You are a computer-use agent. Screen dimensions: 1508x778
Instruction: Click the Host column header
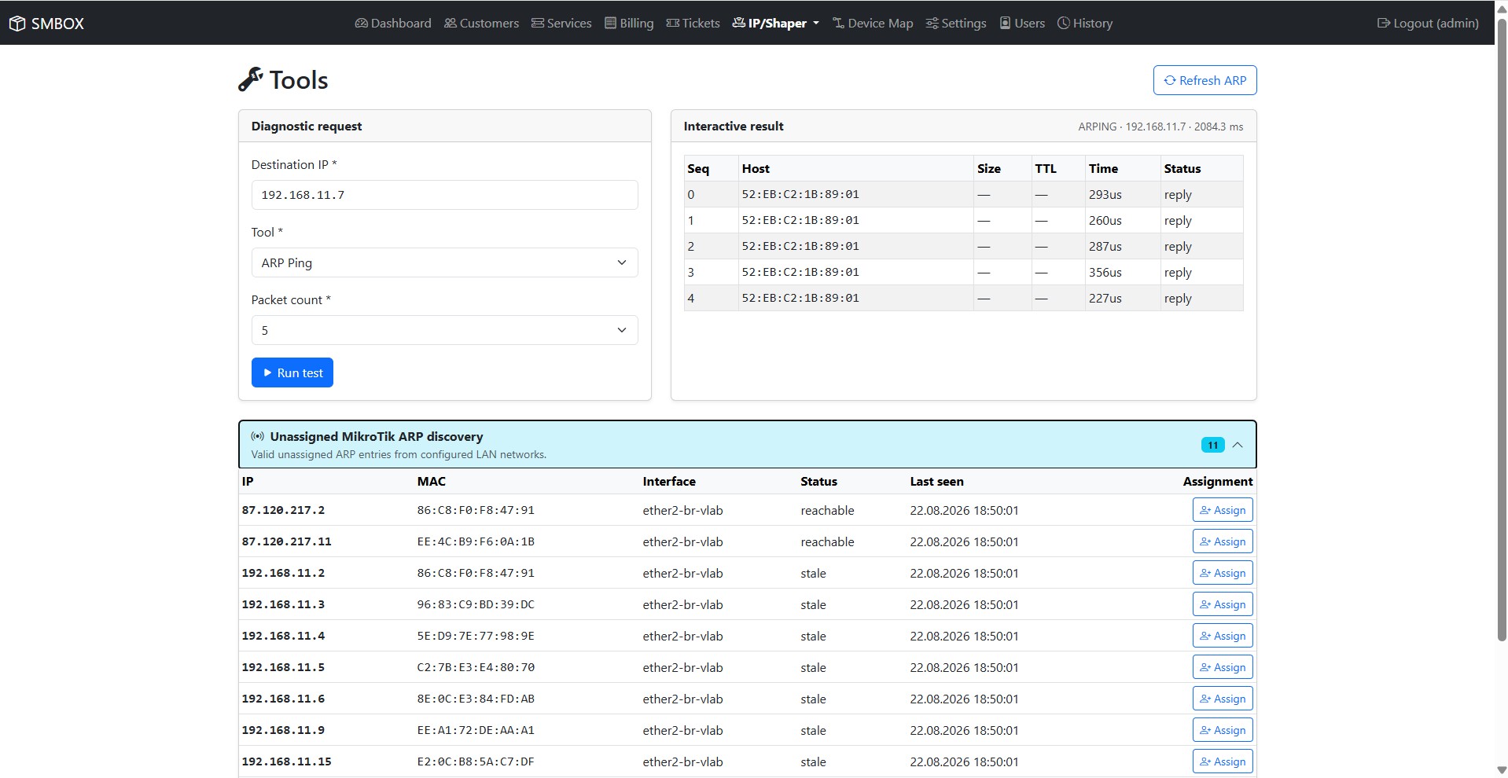[756, 168]
